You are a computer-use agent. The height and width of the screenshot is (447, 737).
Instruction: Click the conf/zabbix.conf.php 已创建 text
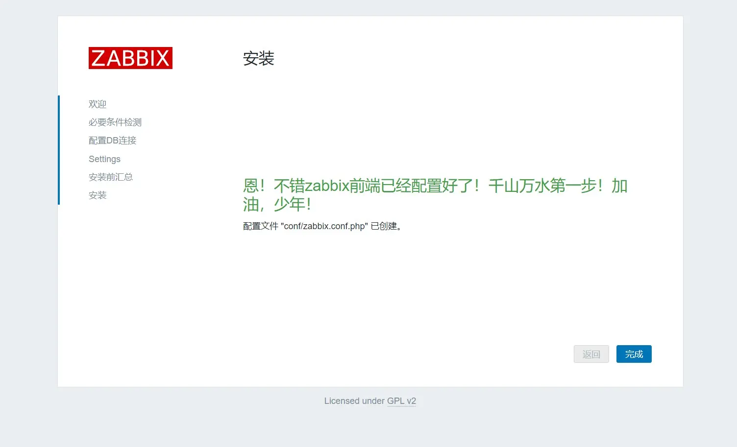[x=323, y=226]
